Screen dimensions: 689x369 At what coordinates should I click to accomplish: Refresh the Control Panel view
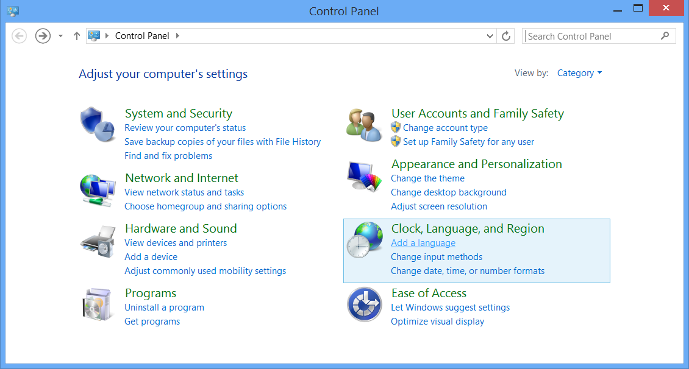(x=505, y=36)
